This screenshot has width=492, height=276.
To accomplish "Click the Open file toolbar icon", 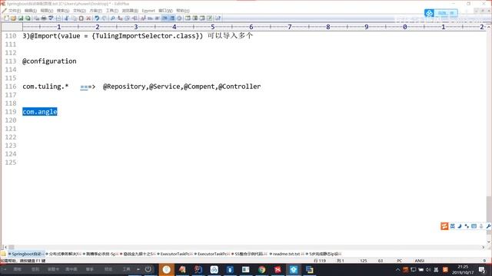I will click(14, 18).
